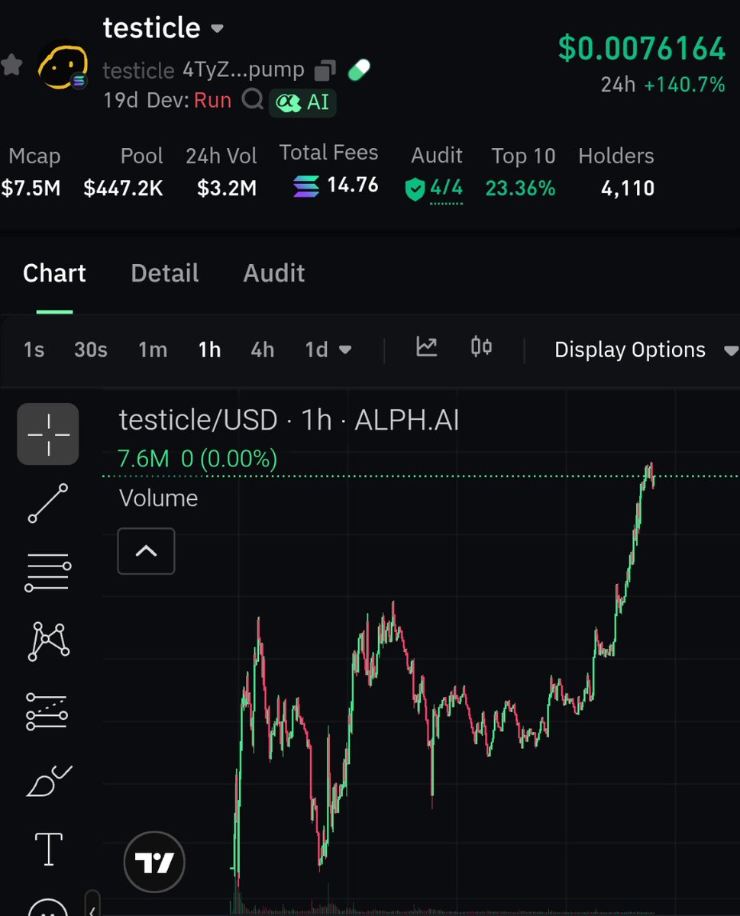Select the 1m timeframe

click(x=153, y=350)
